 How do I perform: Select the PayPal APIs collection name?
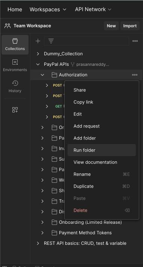56,64
